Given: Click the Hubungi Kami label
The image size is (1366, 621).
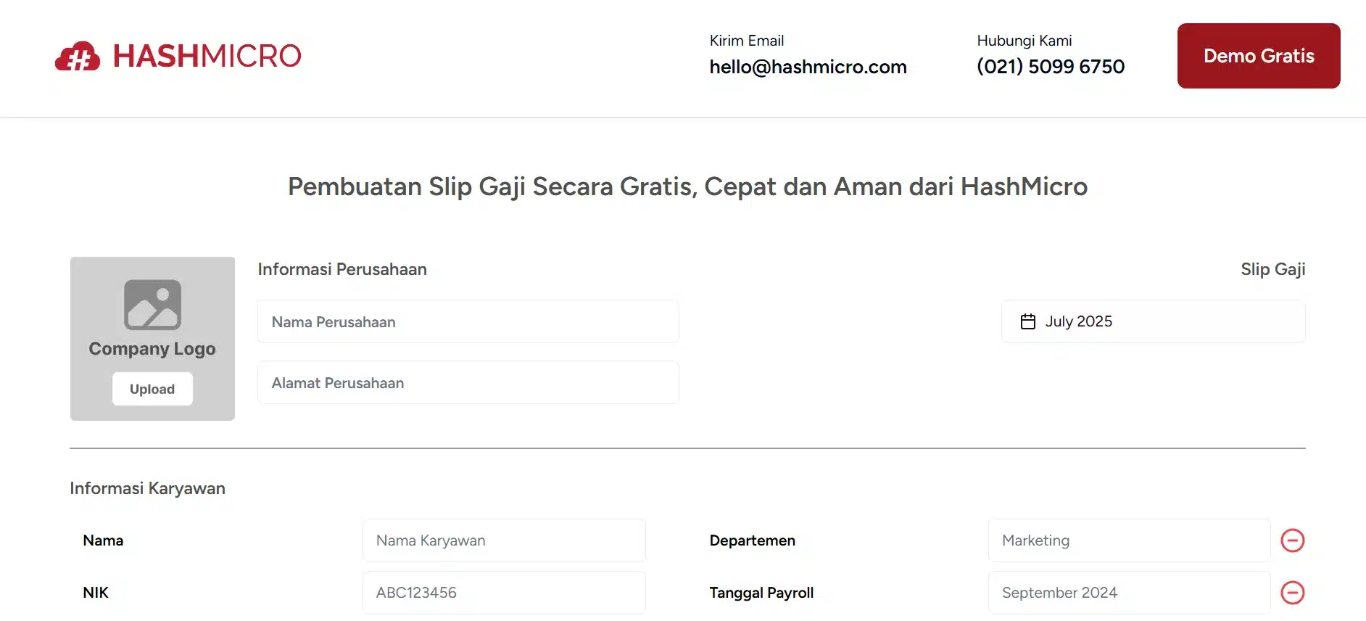Looking at the screenshot, I should click(1024, 41).
